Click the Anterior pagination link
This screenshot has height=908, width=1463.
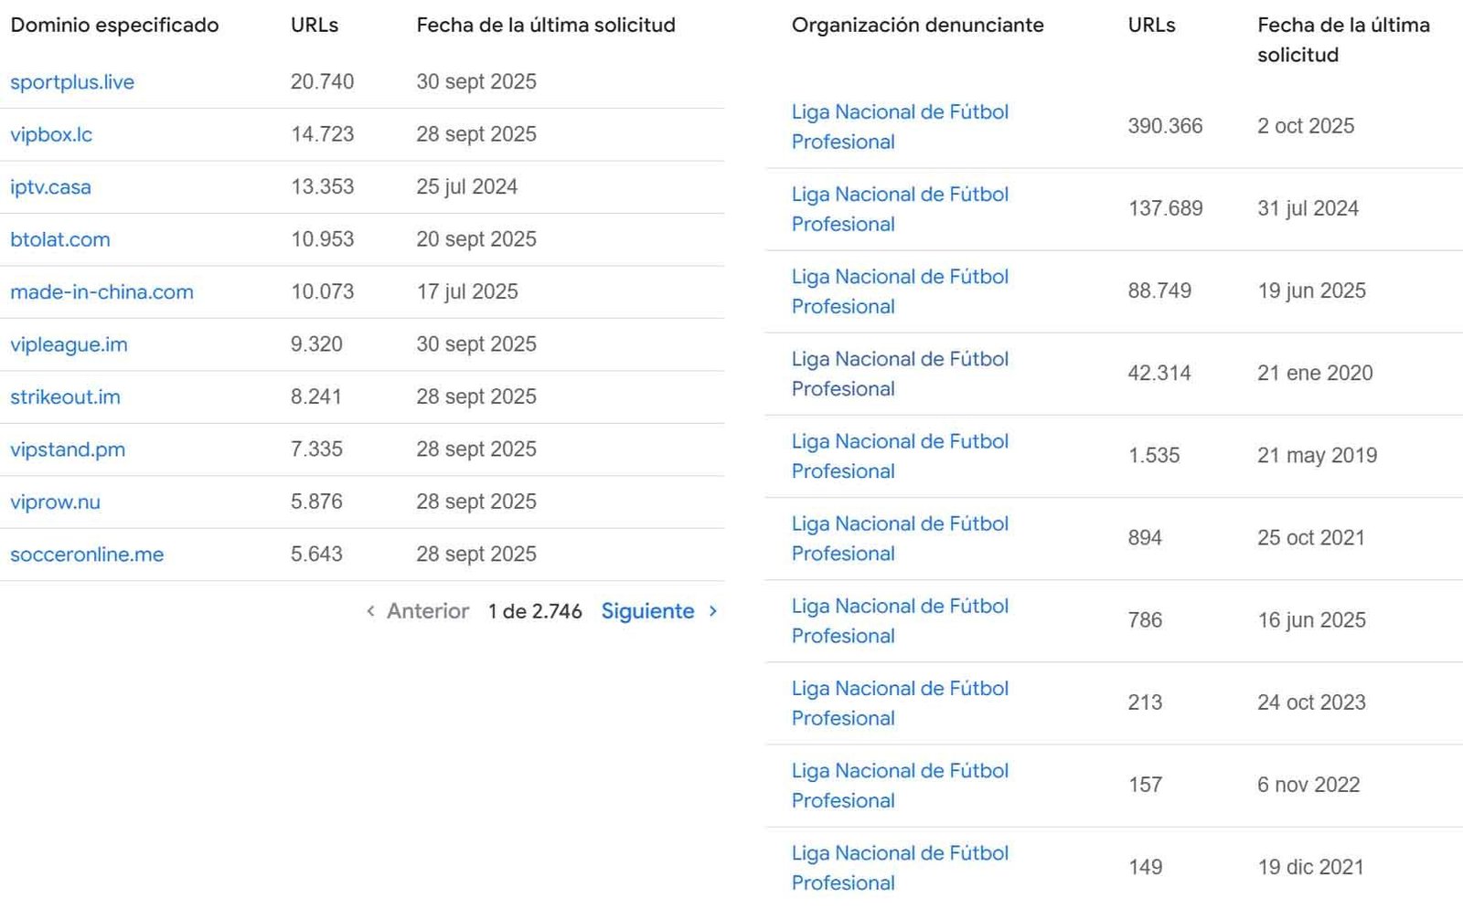click(427, 611)
